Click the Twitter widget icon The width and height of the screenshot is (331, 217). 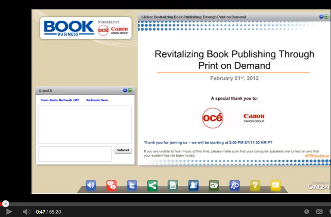(132, 186)
